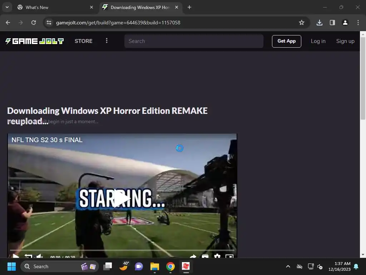Click the NFL TNG S2 30 s FINAL title
Screen dimensions: 366x275
47,140
